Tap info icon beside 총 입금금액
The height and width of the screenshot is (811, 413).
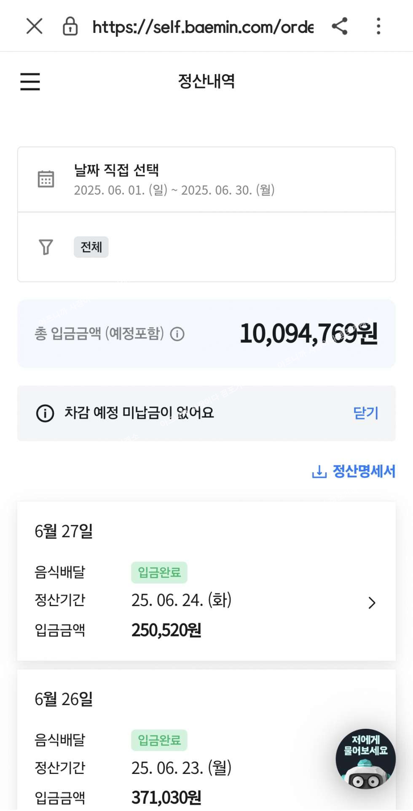177,334
